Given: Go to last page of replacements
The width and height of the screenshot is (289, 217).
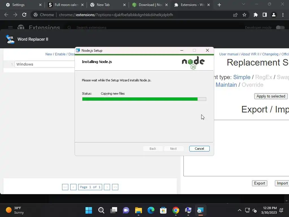Looking at the screenshot, I should coord(115,187).
